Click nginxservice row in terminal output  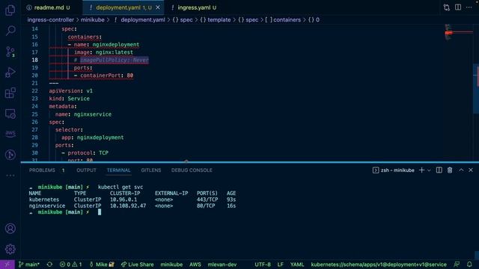point(132,206)
